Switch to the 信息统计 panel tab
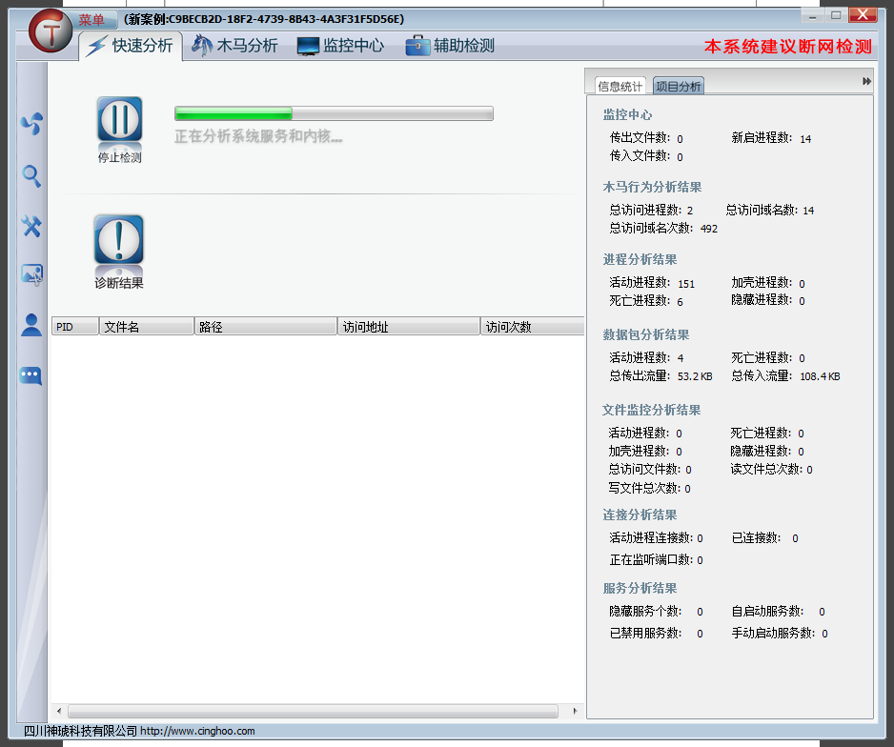Viewport: 894px width, 747px height. tap(620, 86)
